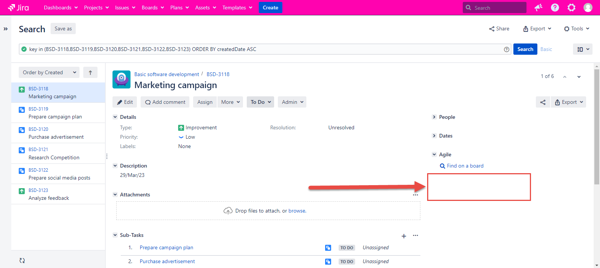Expand the People section
The height and width of the screenshot is (268, 600).
tap(434, 117)
